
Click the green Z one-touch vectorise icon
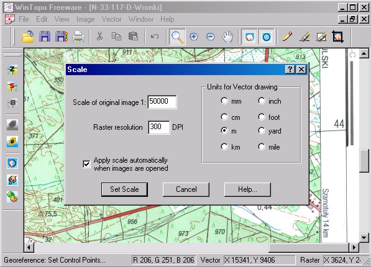click(x=12, y=70)
